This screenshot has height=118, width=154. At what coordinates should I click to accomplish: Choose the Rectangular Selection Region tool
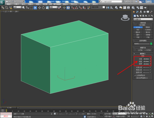pos(31,8)
